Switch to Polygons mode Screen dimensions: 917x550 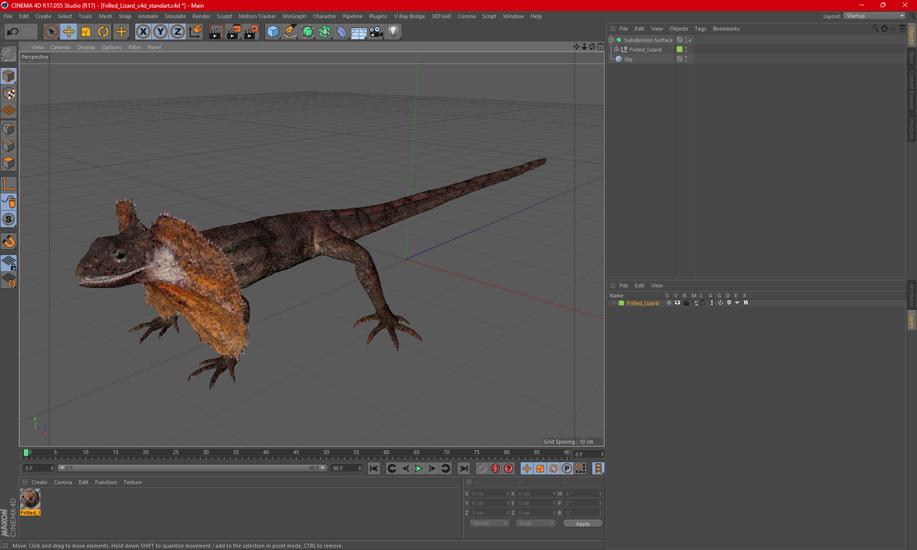pyautogui.click(x=9, y=163)
